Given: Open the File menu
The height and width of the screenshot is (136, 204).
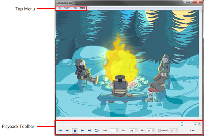Looking at the screenshot, I should 60,8.
